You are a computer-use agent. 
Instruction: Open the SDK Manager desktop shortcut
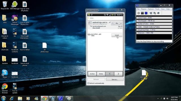tap(15, 5)
